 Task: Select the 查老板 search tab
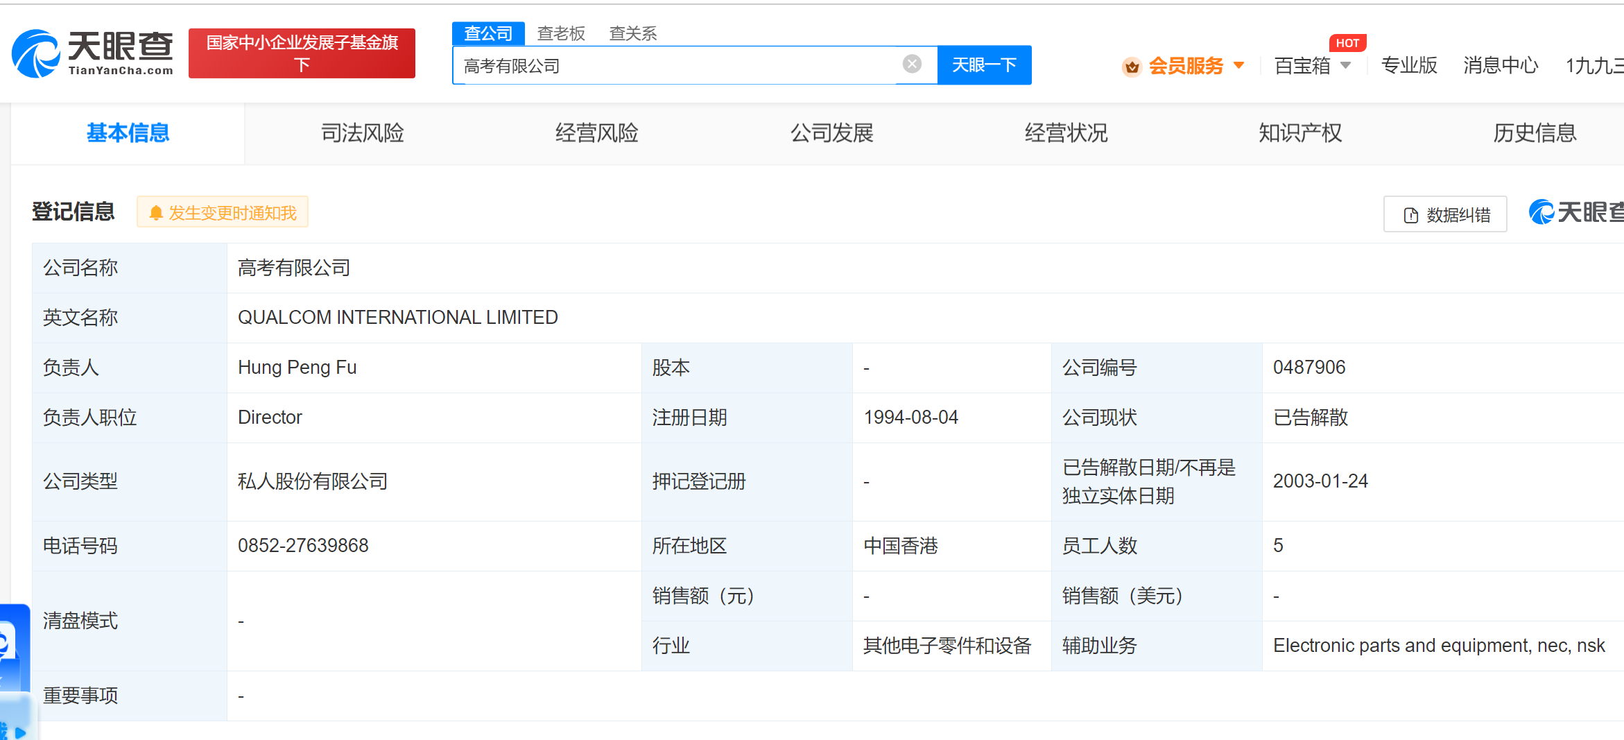561,33
